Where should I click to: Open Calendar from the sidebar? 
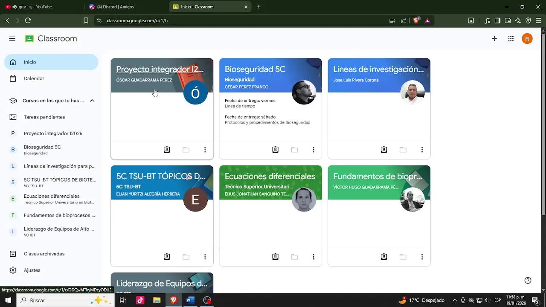(51, 78)
